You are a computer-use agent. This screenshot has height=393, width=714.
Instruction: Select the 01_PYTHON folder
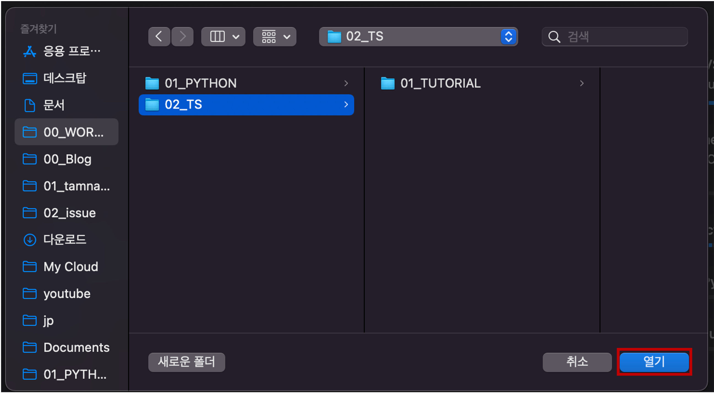(x=201, y=83)
